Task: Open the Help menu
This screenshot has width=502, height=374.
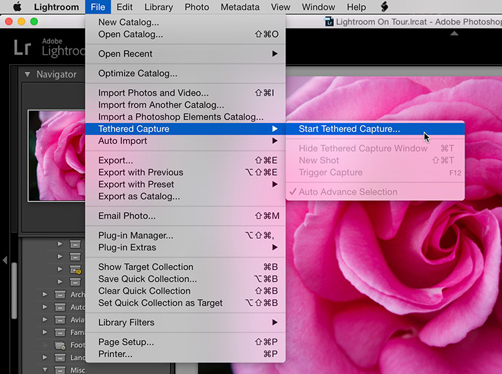Action: (356, 7)
